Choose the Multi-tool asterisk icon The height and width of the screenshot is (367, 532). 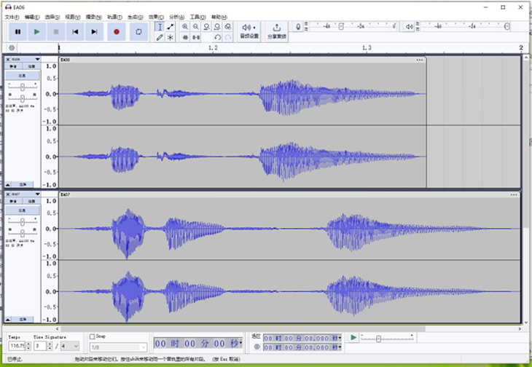coord(171,36)
